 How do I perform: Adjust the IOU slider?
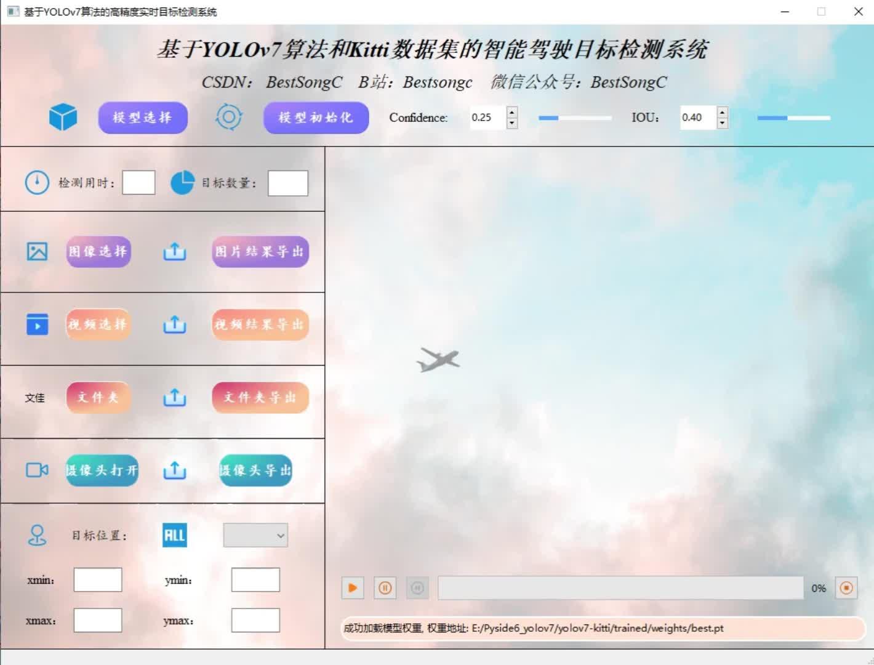(x=793, y=118)
